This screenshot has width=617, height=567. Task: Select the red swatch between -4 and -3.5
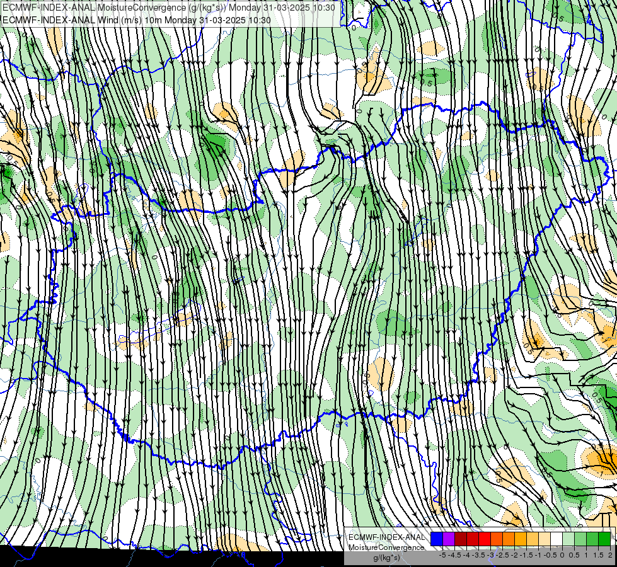coord(473,539)
